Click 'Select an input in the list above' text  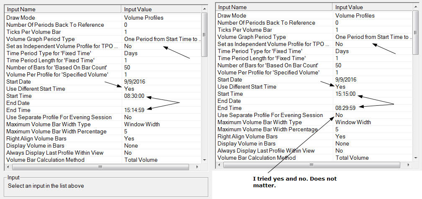46,186
